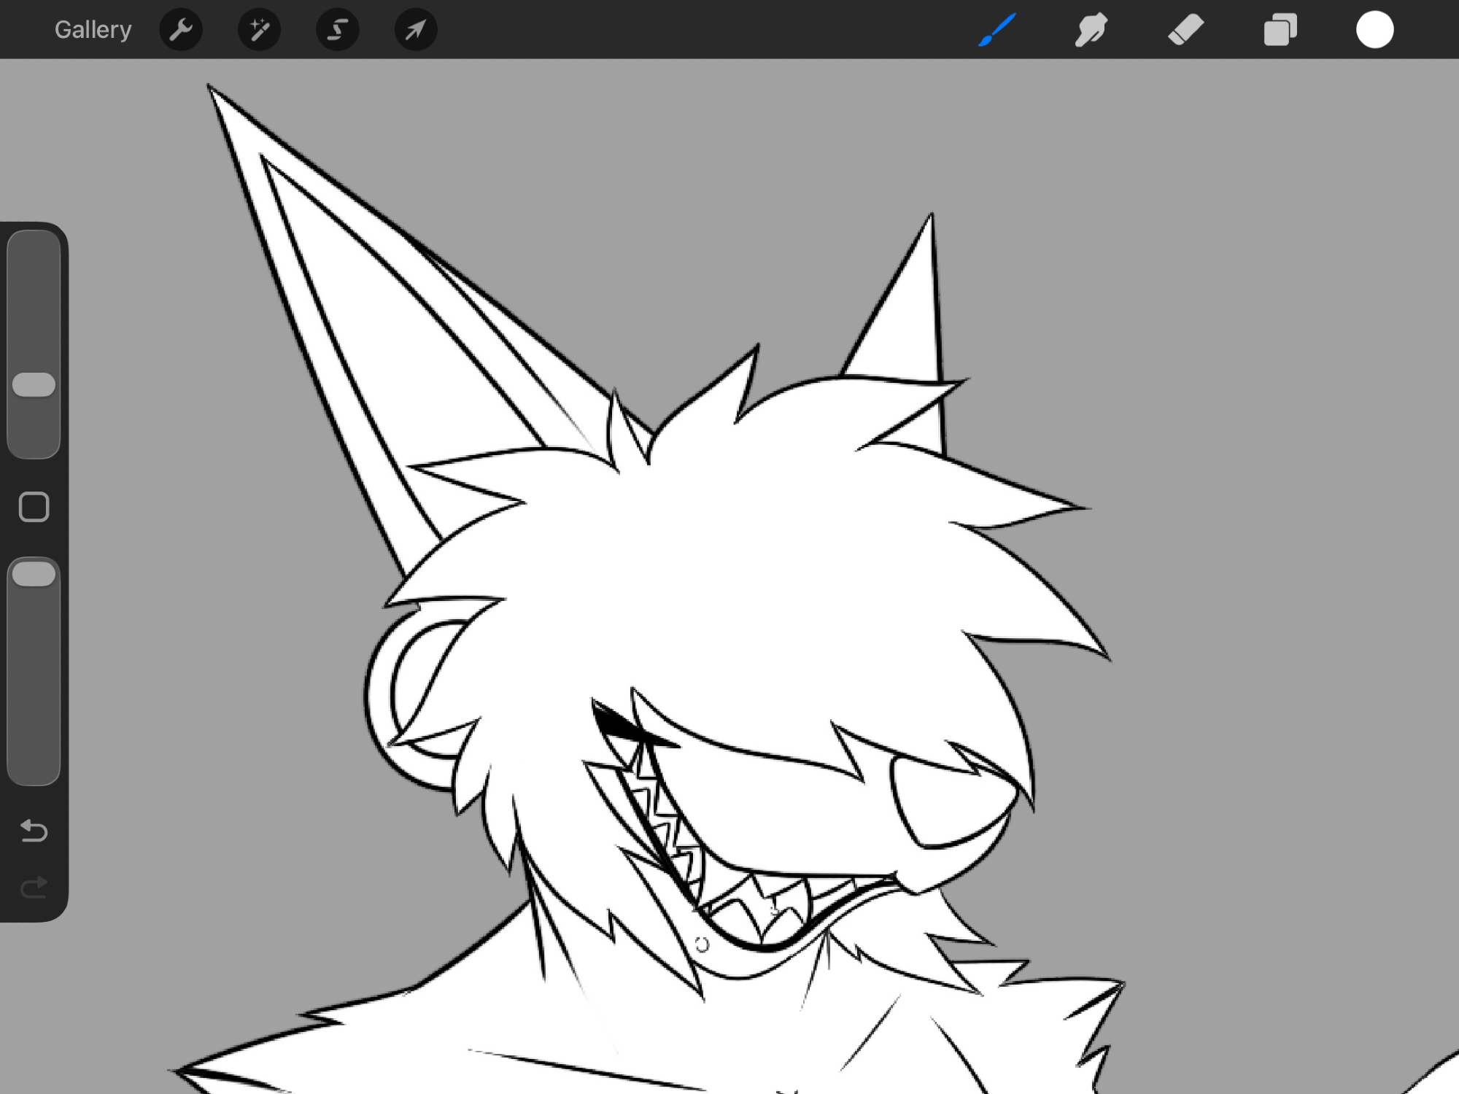The height and width of the screenshot is (1094, 1459).
Task: Select the Smudge tool
Action: click(x=1091, y=30)
